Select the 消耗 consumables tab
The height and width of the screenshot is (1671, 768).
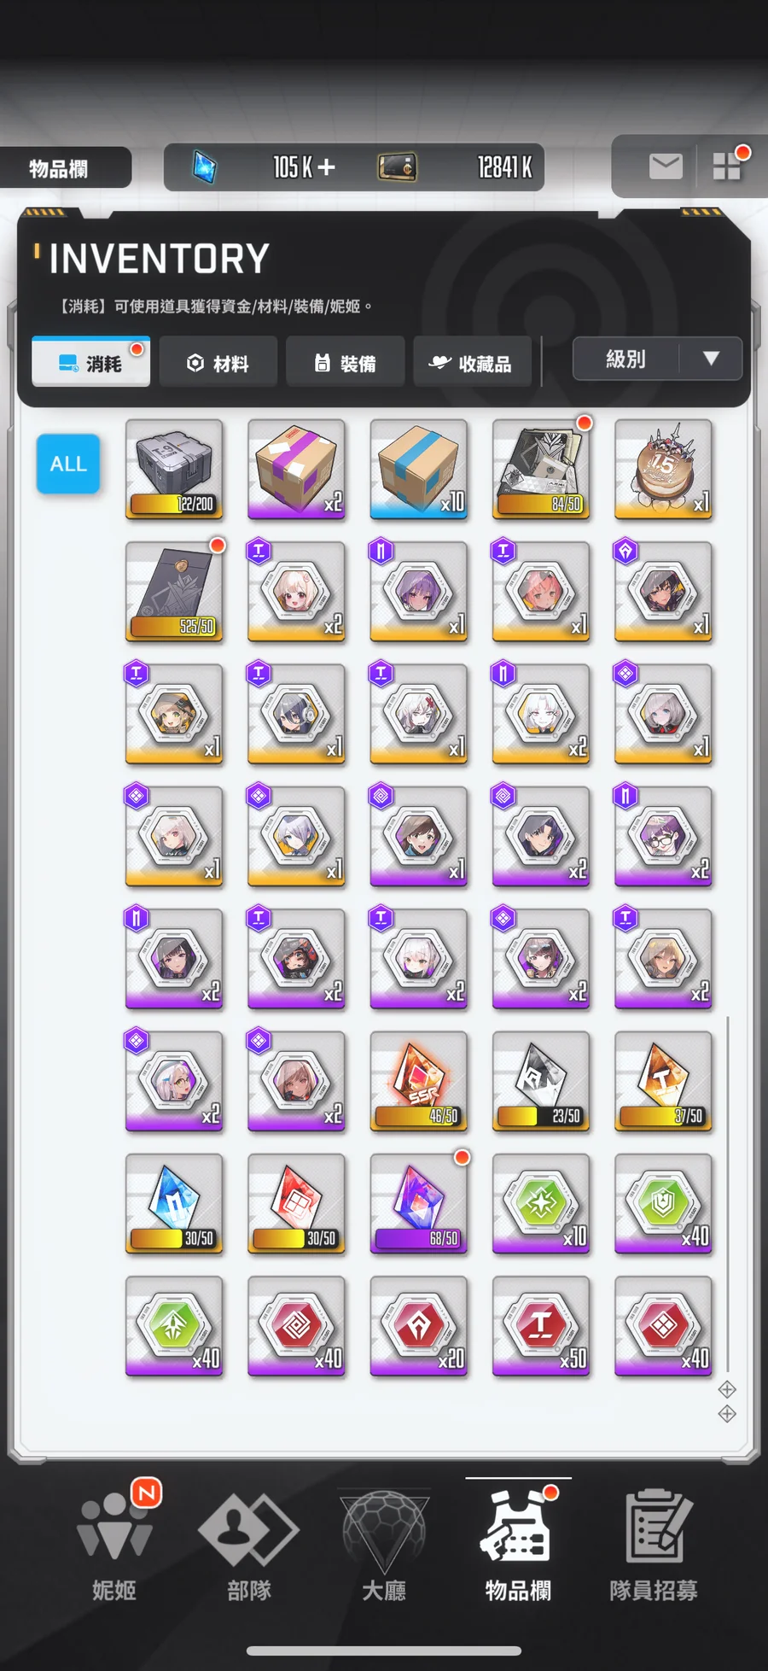[x=91, y=363]
